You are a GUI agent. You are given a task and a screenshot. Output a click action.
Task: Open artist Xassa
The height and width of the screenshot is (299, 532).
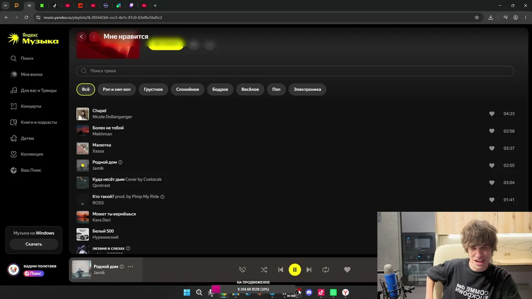98,151
